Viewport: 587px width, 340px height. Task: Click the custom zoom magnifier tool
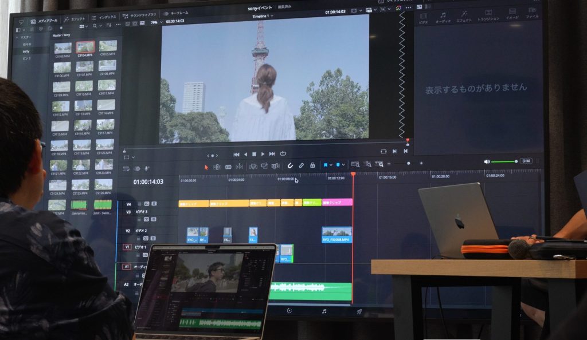(379, 164)
